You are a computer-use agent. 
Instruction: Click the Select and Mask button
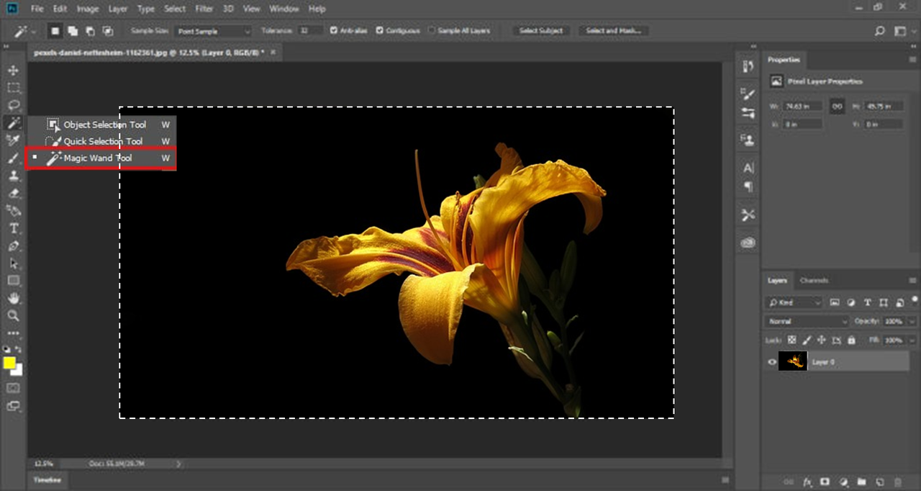click(x=613, y=31)
